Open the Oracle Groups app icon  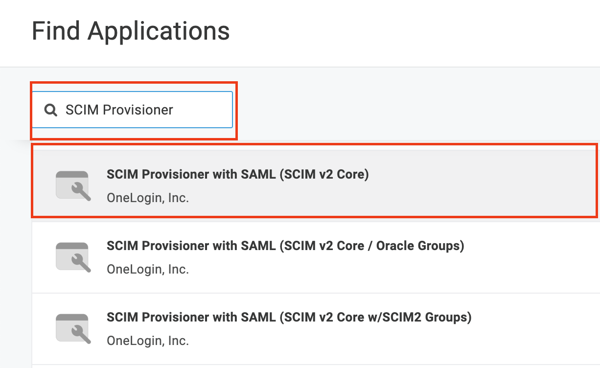73,257
